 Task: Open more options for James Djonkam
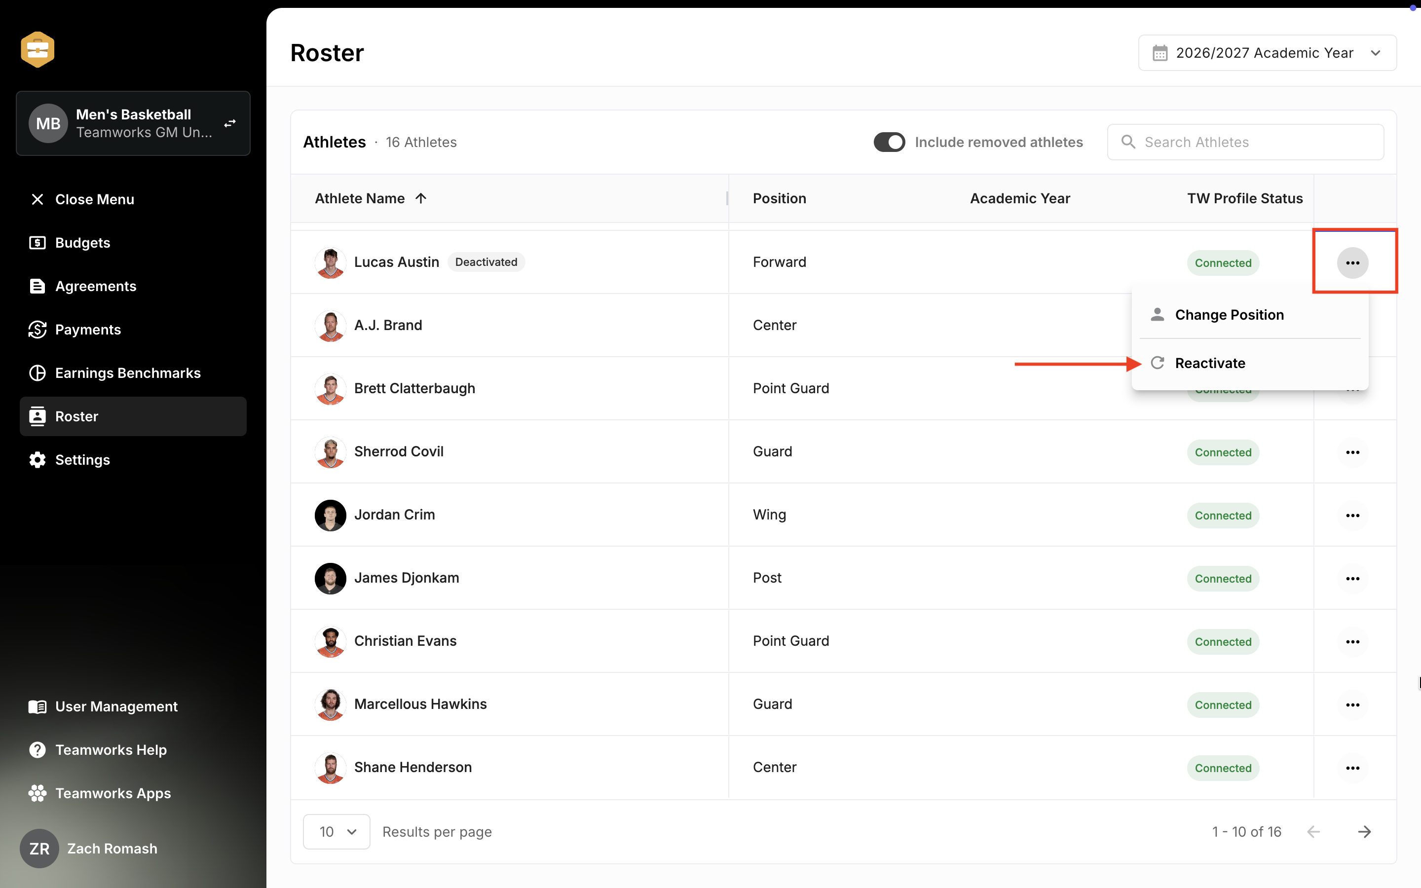pyautogui.click(x=1353, y=579)
